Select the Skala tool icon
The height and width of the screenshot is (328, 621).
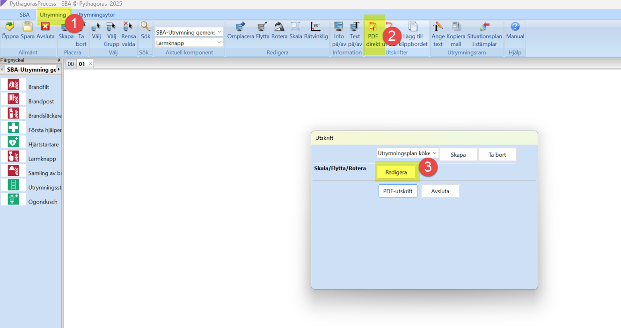pos(296,27)
